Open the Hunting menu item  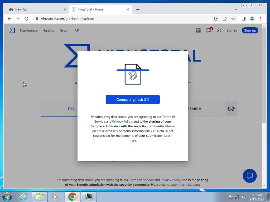point(49,31)
